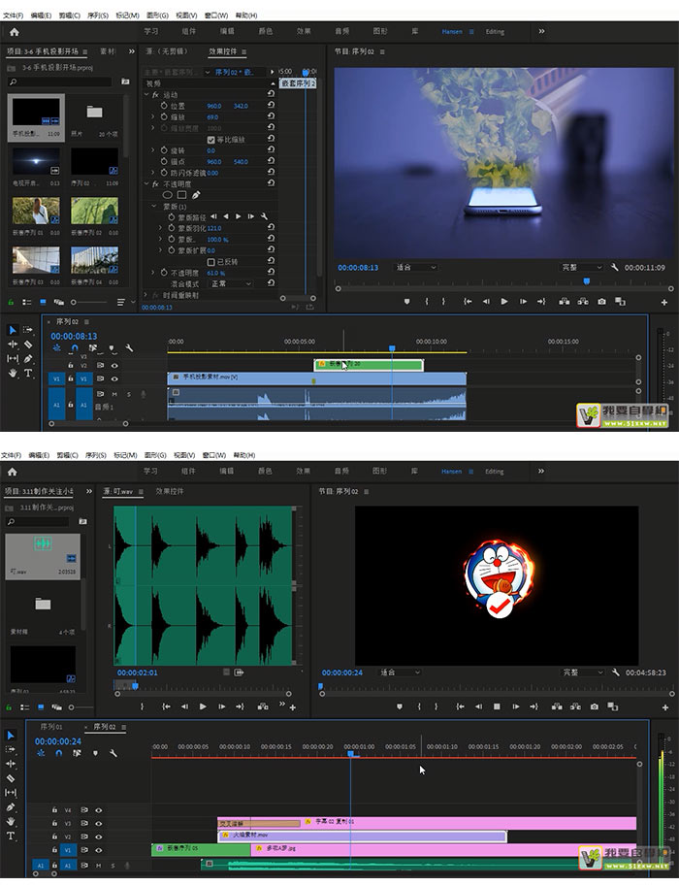Select the Razor tool in upper window toolbar
The height and width of the screenshot is (886, 679).
28,345
